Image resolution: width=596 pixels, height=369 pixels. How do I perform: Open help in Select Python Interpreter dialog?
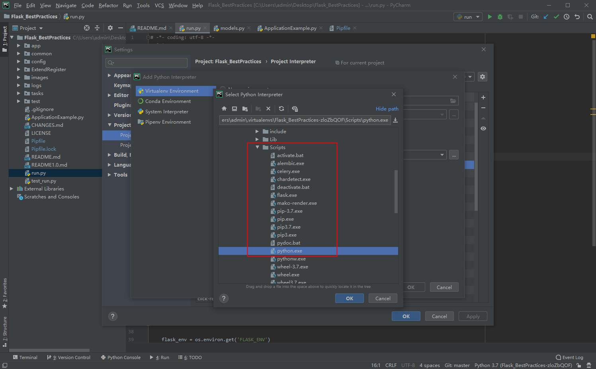[x=224, y=298]
